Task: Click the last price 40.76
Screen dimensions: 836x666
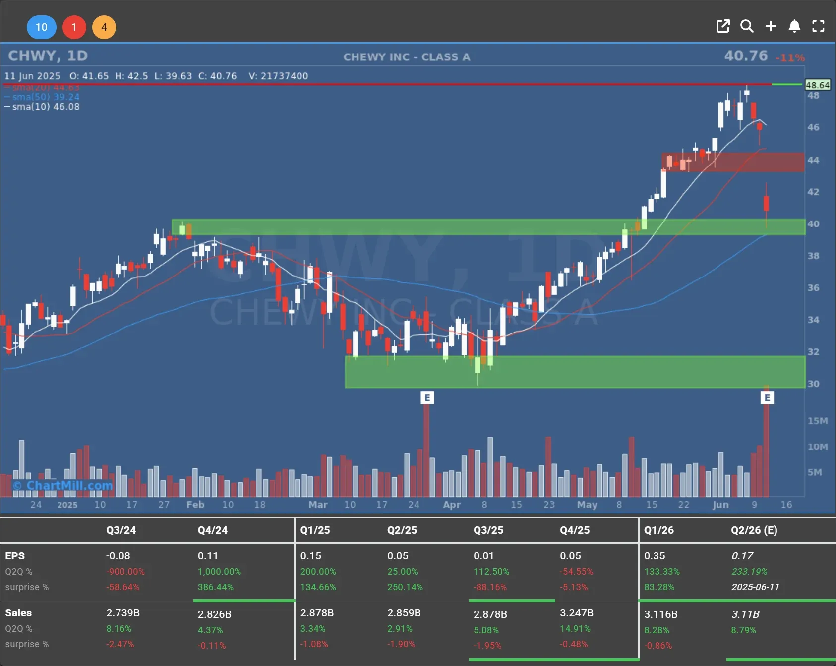Action: (x=746, y=55)
